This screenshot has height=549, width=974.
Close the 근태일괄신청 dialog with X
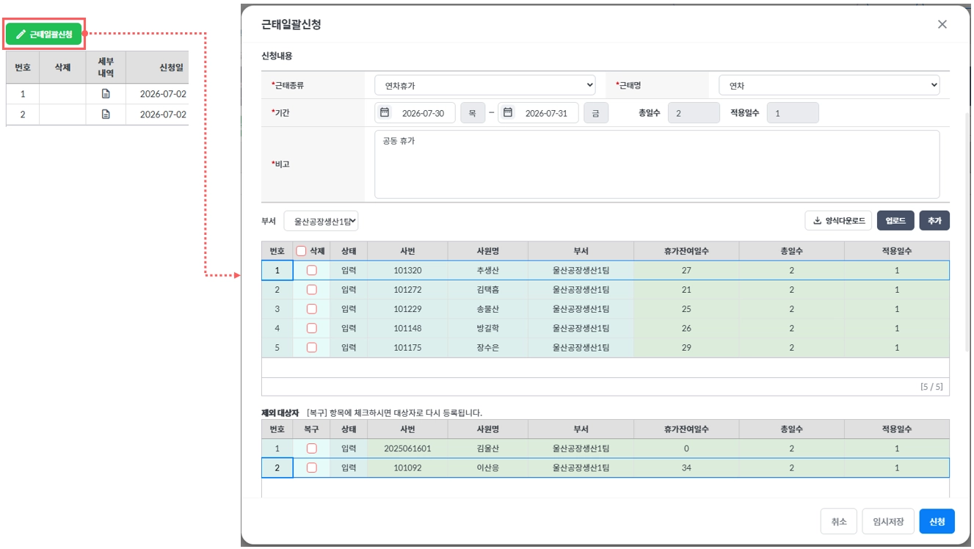click(942, 24)
